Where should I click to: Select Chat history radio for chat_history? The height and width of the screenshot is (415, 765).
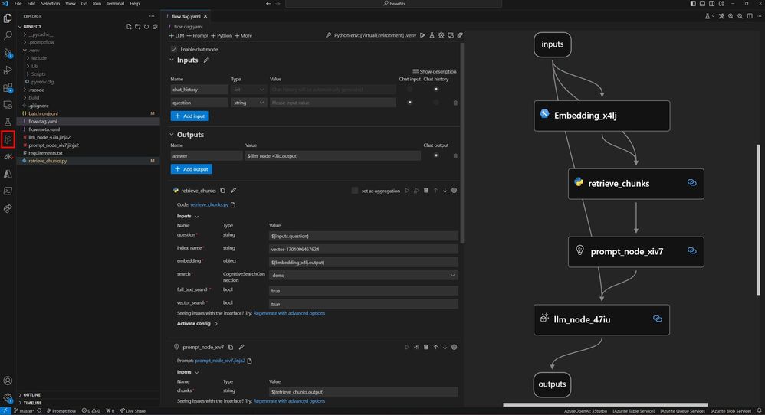pyautogui.click(x=436, y=90)
